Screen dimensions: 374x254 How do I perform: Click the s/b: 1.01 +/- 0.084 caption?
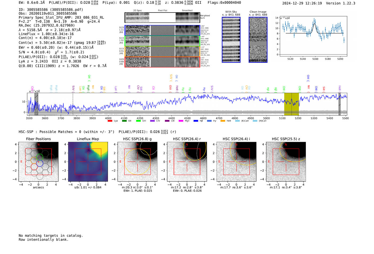[88, 187]
